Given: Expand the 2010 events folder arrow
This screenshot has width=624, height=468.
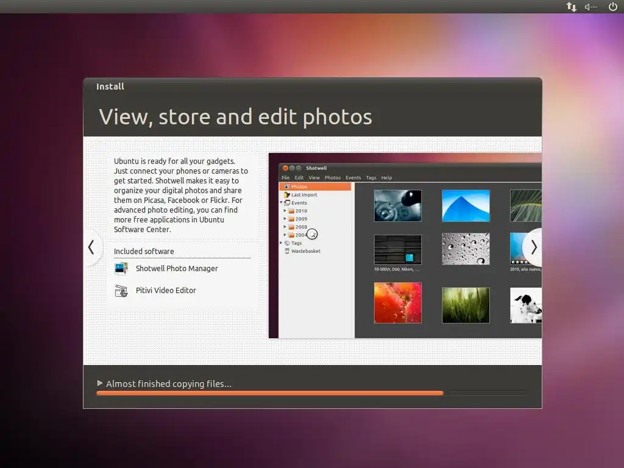Looking at the screenshot, I should [285, 210].
